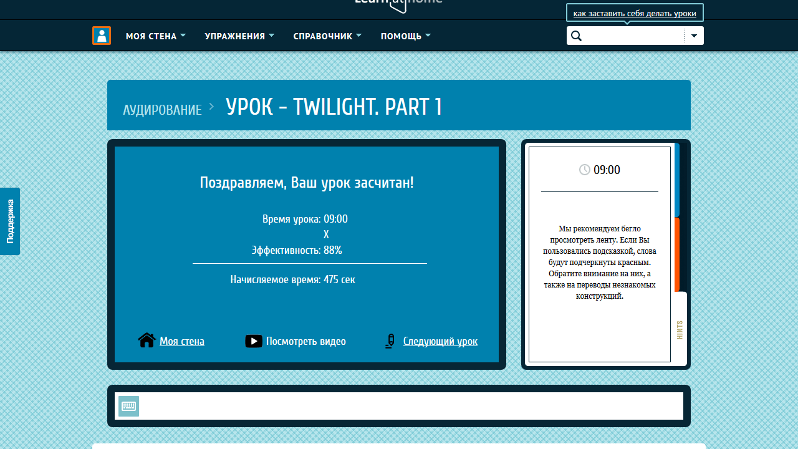Open the Посмотреть видео link
This screenshot has height=449, width=798.
tap(306, 341)
